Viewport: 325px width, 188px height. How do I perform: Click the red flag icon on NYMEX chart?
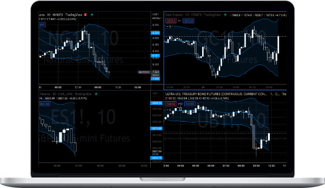point(85,15)
